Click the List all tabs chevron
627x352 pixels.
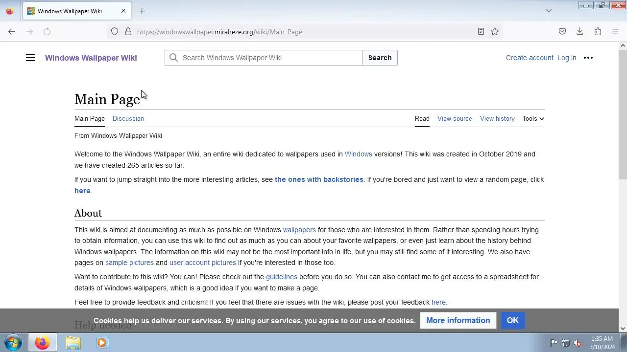(549, 11)
